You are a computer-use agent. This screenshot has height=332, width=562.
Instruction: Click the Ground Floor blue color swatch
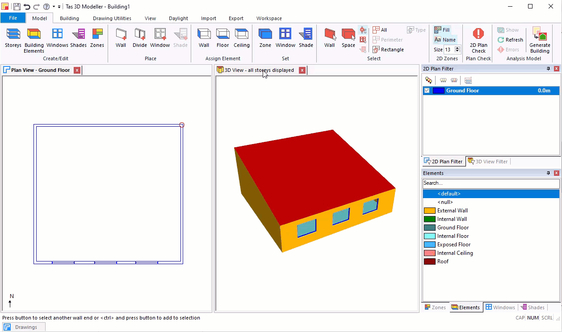pos(438,91)
